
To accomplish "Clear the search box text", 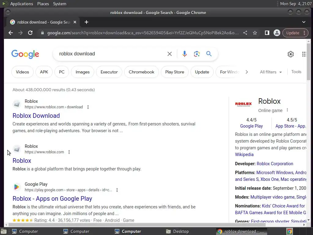I will coord(169,54).
